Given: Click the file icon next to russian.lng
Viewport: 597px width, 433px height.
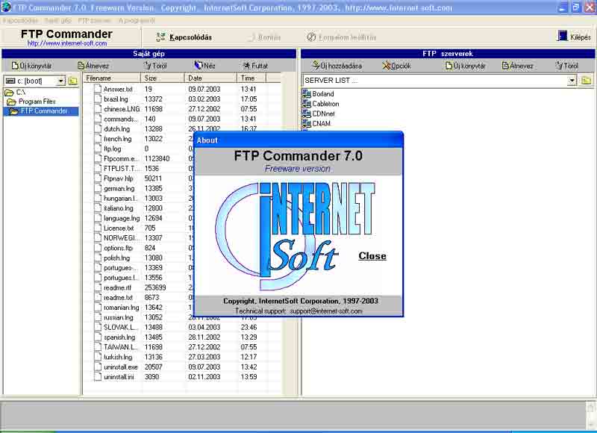Looking at the screenshot, I should (98, 317).
